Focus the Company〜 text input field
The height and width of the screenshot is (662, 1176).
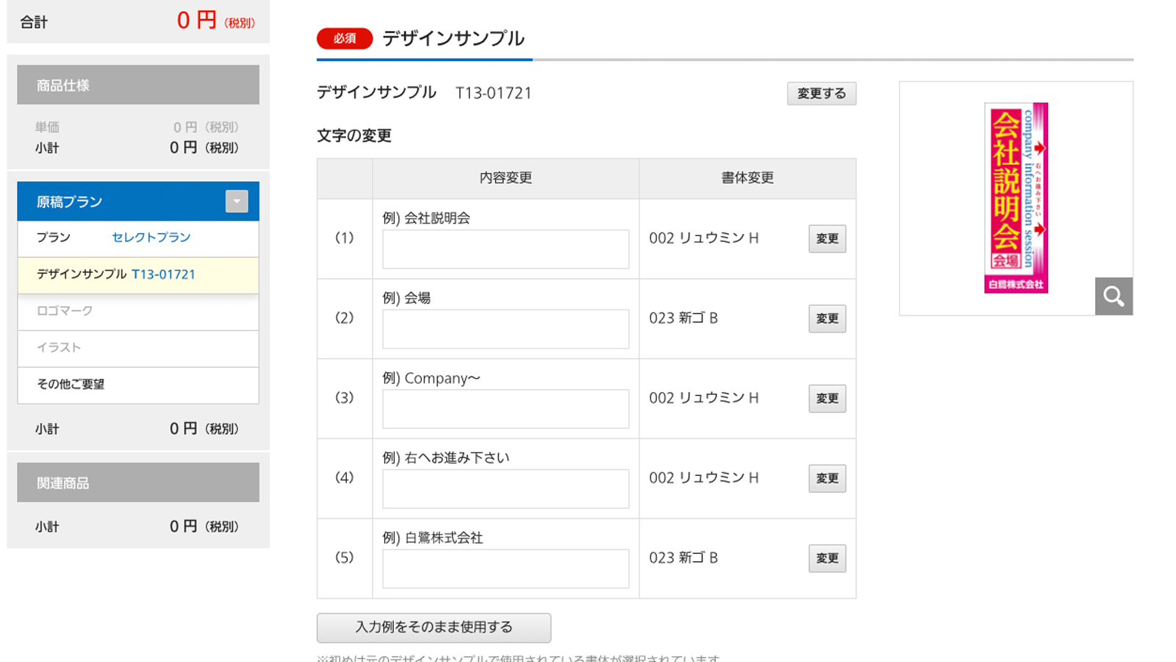click(x=506, y=409)
